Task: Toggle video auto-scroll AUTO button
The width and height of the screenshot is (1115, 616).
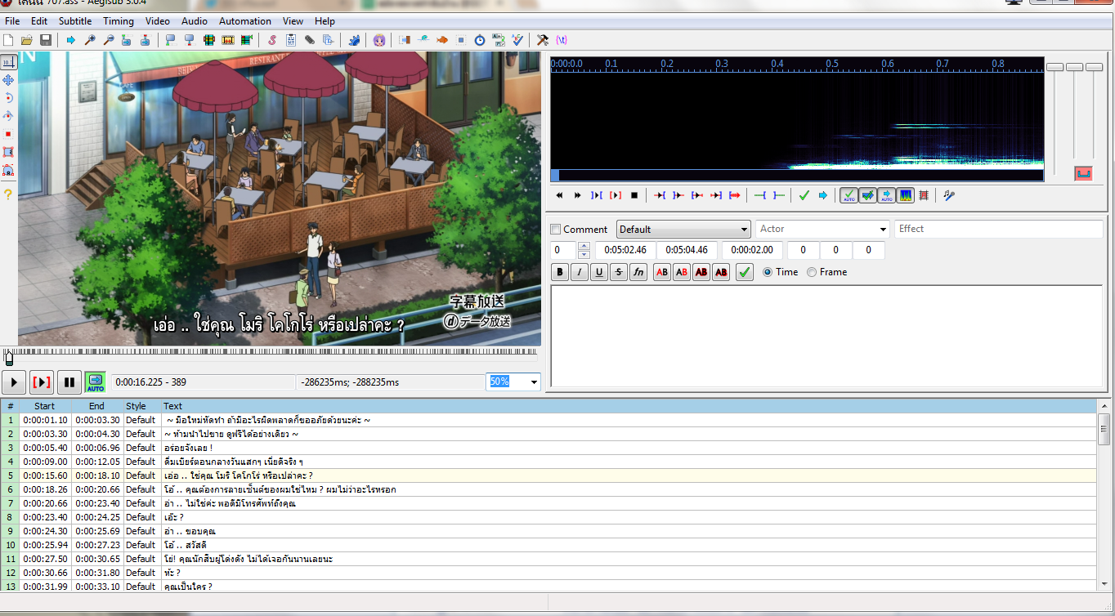Action: click(96, 382)
